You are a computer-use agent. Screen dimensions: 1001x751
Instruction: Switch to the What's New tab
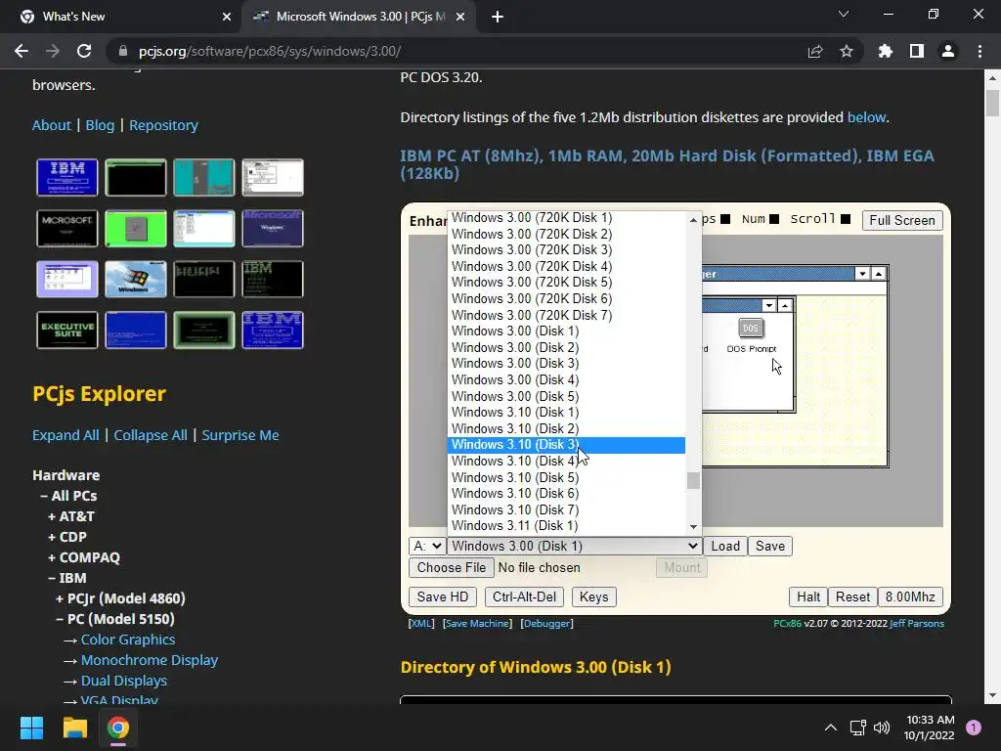[121, 17]
